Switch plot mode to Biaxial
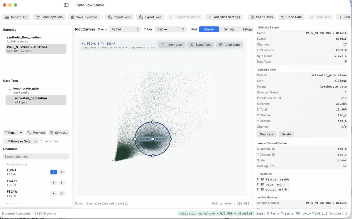Viewport: 352px width, 219px height. [x=209, y=29]
